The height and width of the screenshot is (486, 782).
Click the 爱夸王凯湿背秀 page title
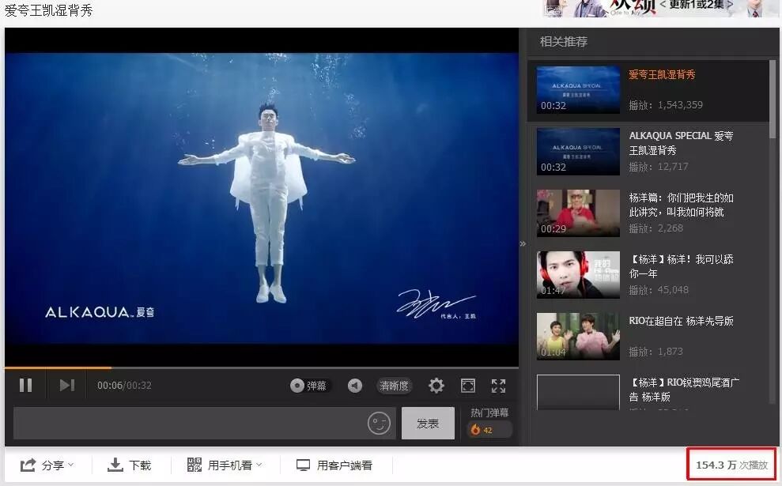(x=48, y=10)
